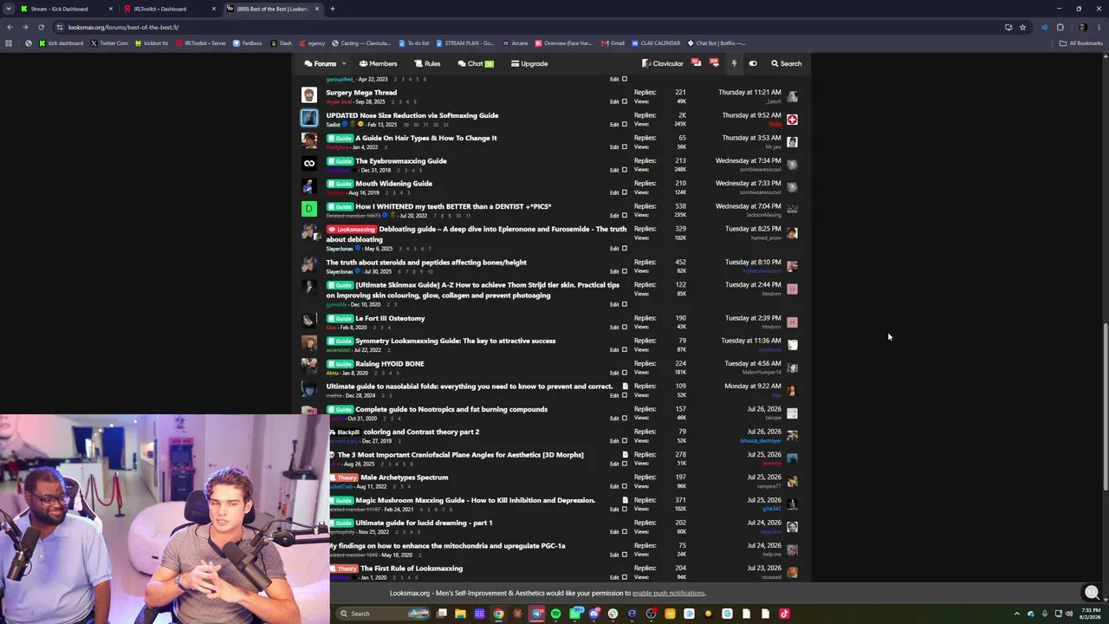Select checkbox on Eyebrowmaxxing Guide row
The image size is (1109, 624).
pyautogui.click(x=625, y=170)
